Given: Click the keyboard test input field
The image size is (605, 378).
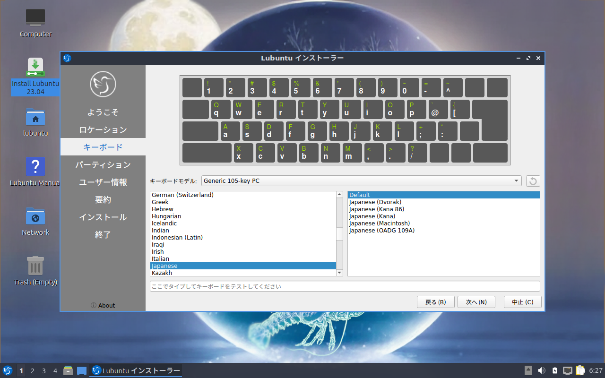Looking at the screenshot, I should (x=345, y=286).
